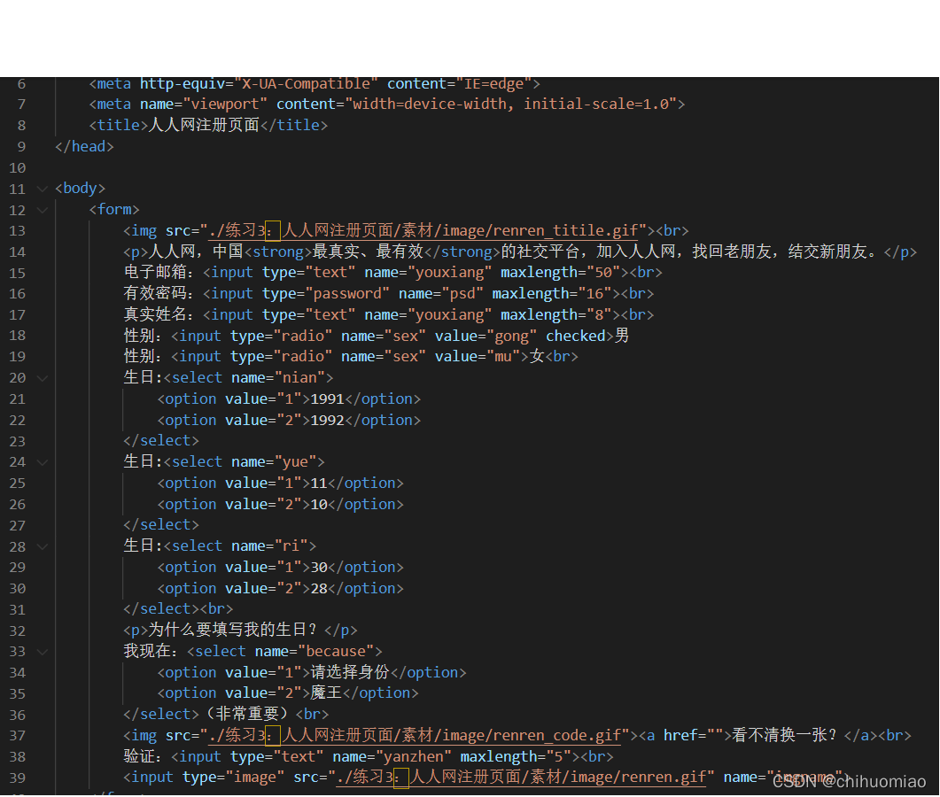Click the paragraph text 为什么要填写我的生日?
Viewport: 940px width, 797px height.
(x=232, y=630)
